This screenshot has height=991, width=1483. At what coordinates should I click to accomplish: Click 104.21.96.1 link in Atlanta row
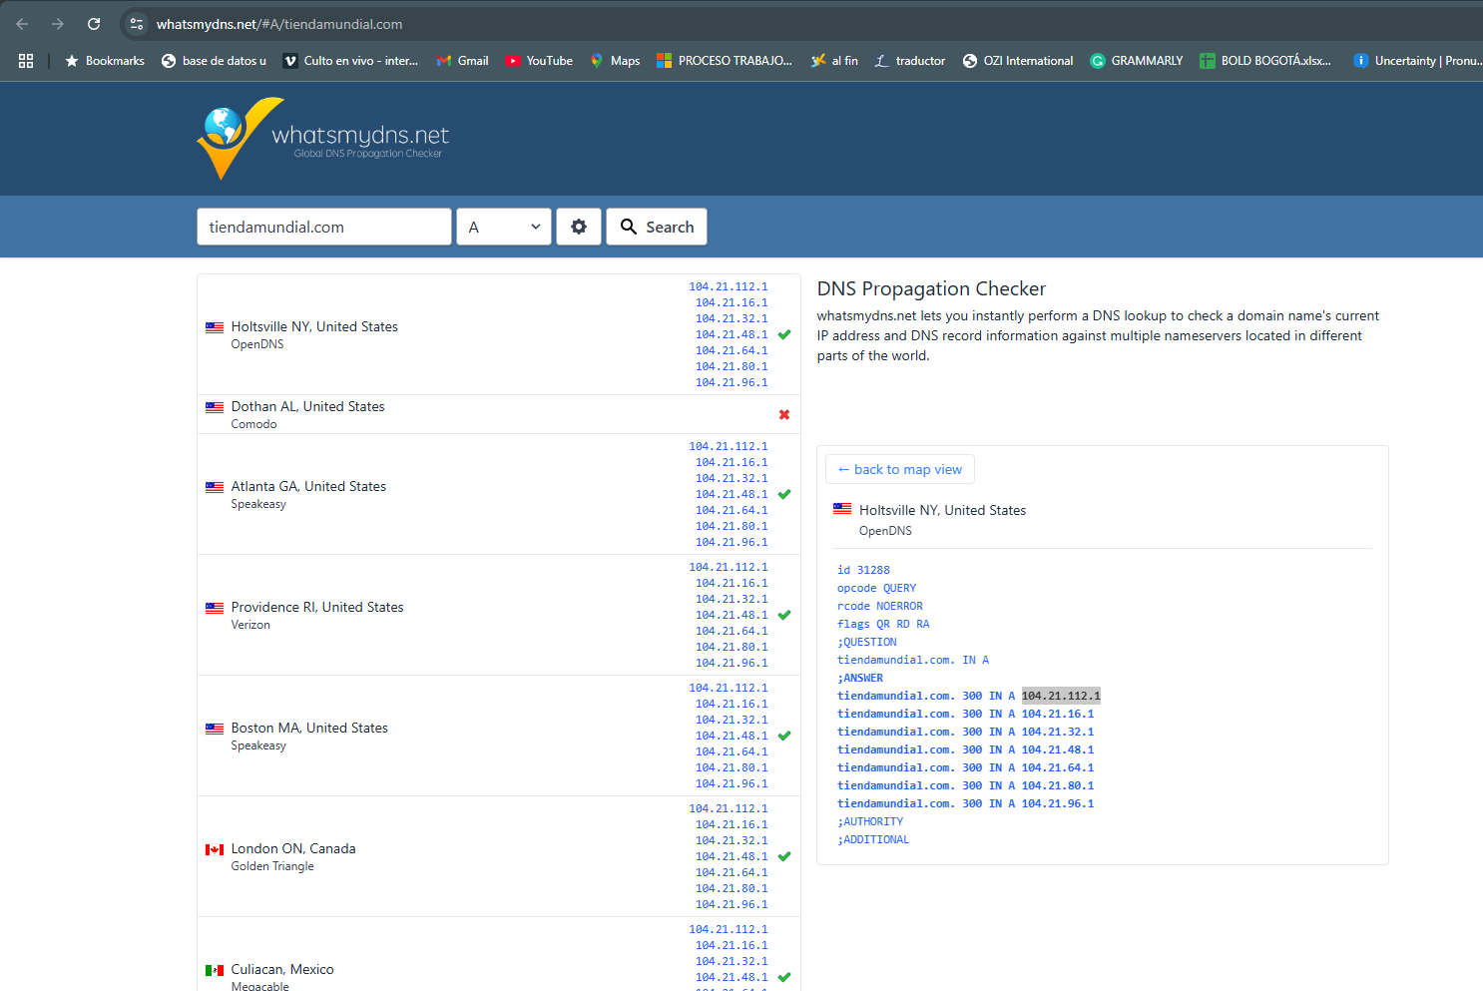[x=732, y=542]
